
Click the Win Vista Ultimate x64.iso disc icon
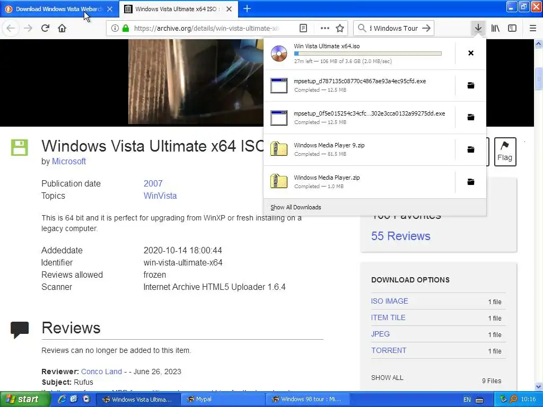coord(279,54)
